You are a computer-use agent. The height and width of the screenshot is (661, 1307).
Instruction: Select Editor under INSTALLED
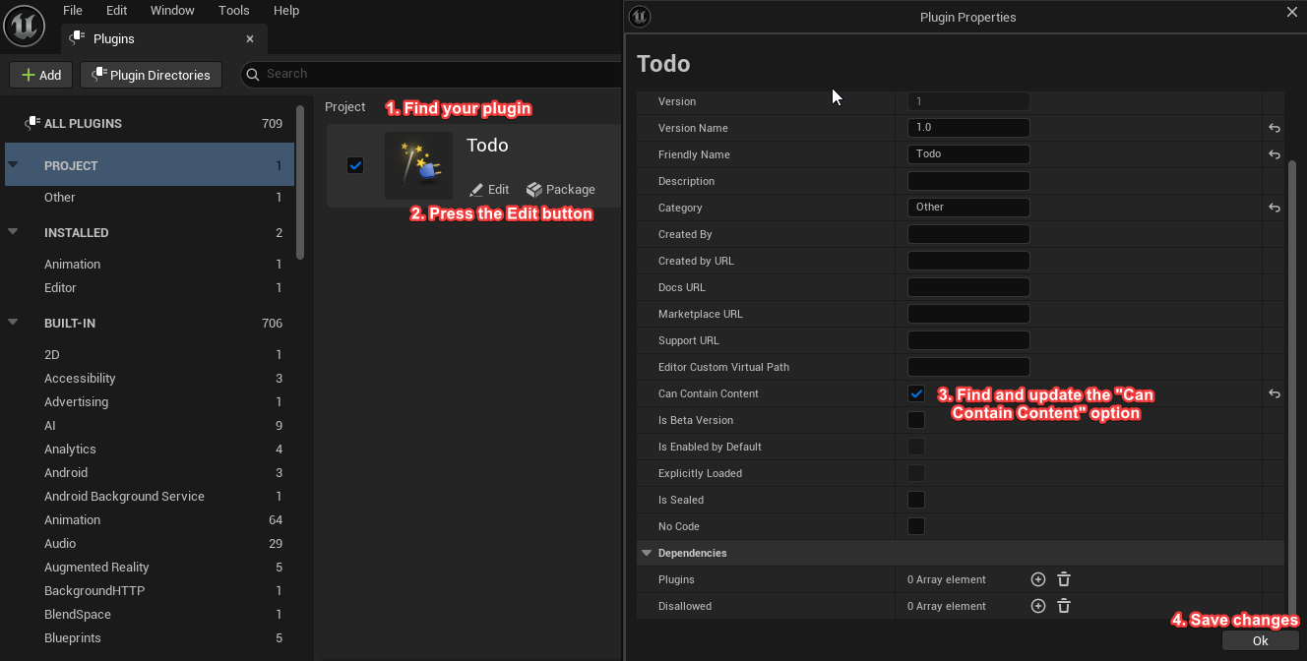coord(150,288)
